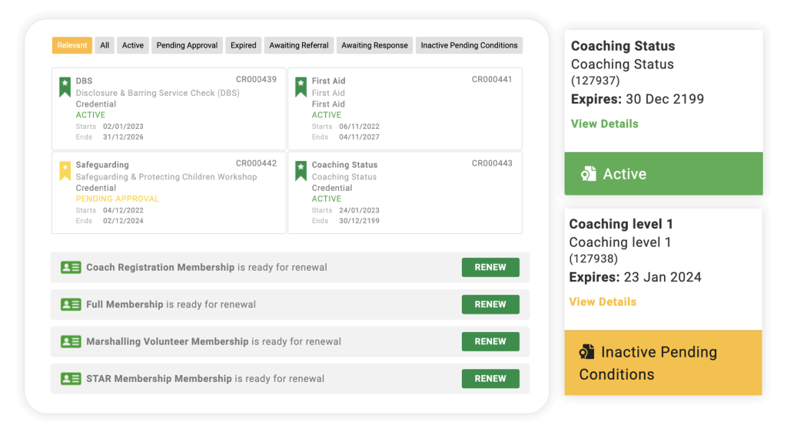
Task: Click the document icon in the green Active banner
Action: [588, 174]
